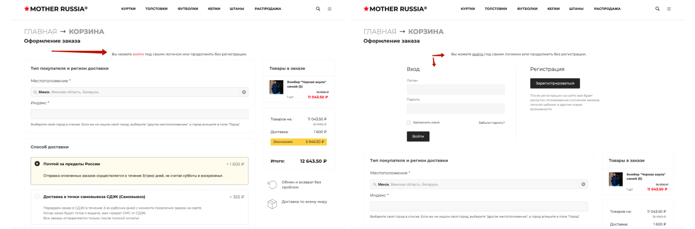Screen dimensions: 695x229
Task: Click into the Логин input field
Action: click(x=455, y=90)
